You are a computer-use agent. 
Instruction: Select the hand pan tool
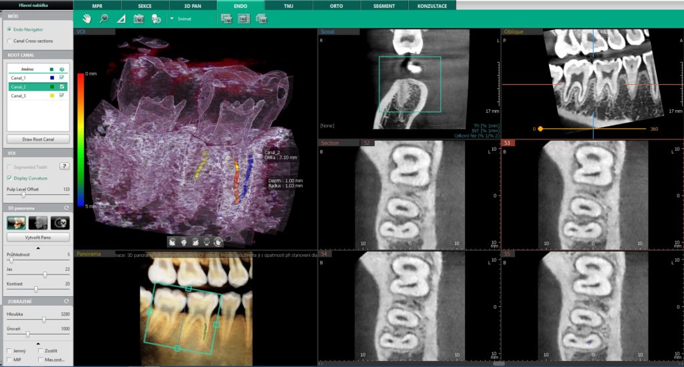[x=87, y=19]
